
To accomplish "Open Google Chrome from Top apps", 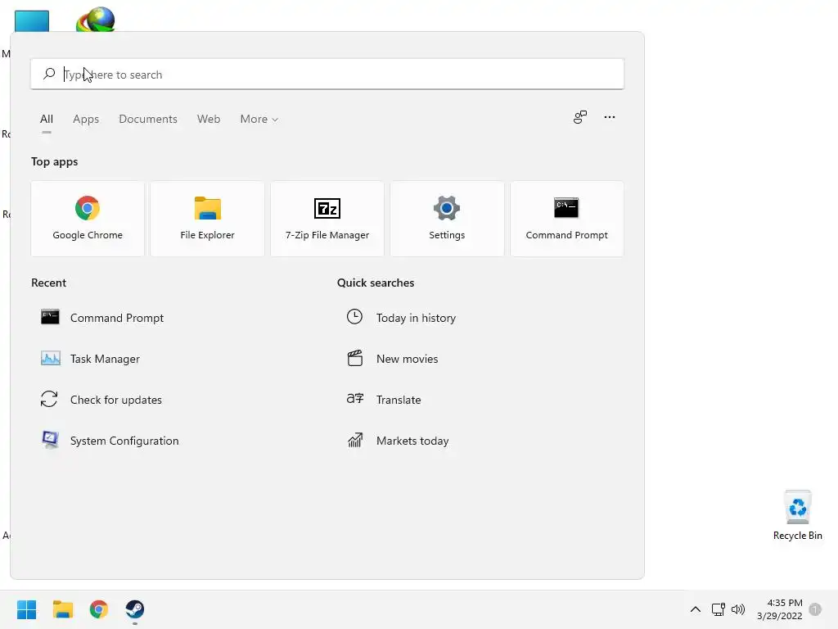I will coord(88,219).
